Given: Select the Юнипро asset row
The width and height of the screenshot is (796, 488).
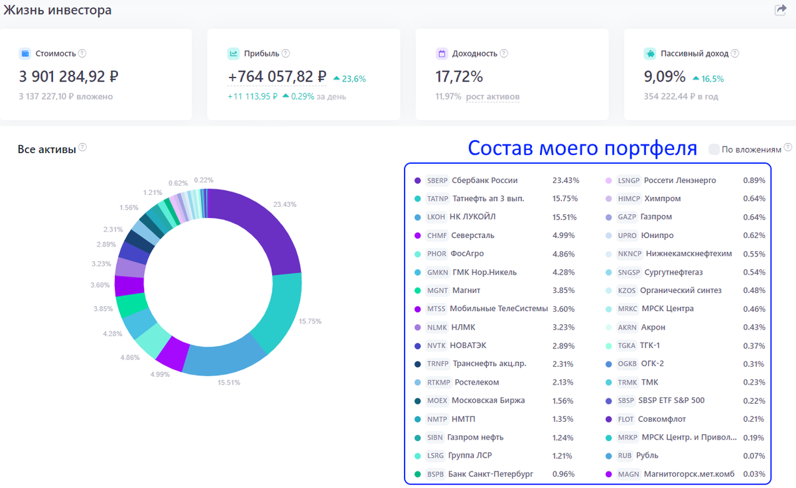Looking at the screenshot, I should point(685,235).
